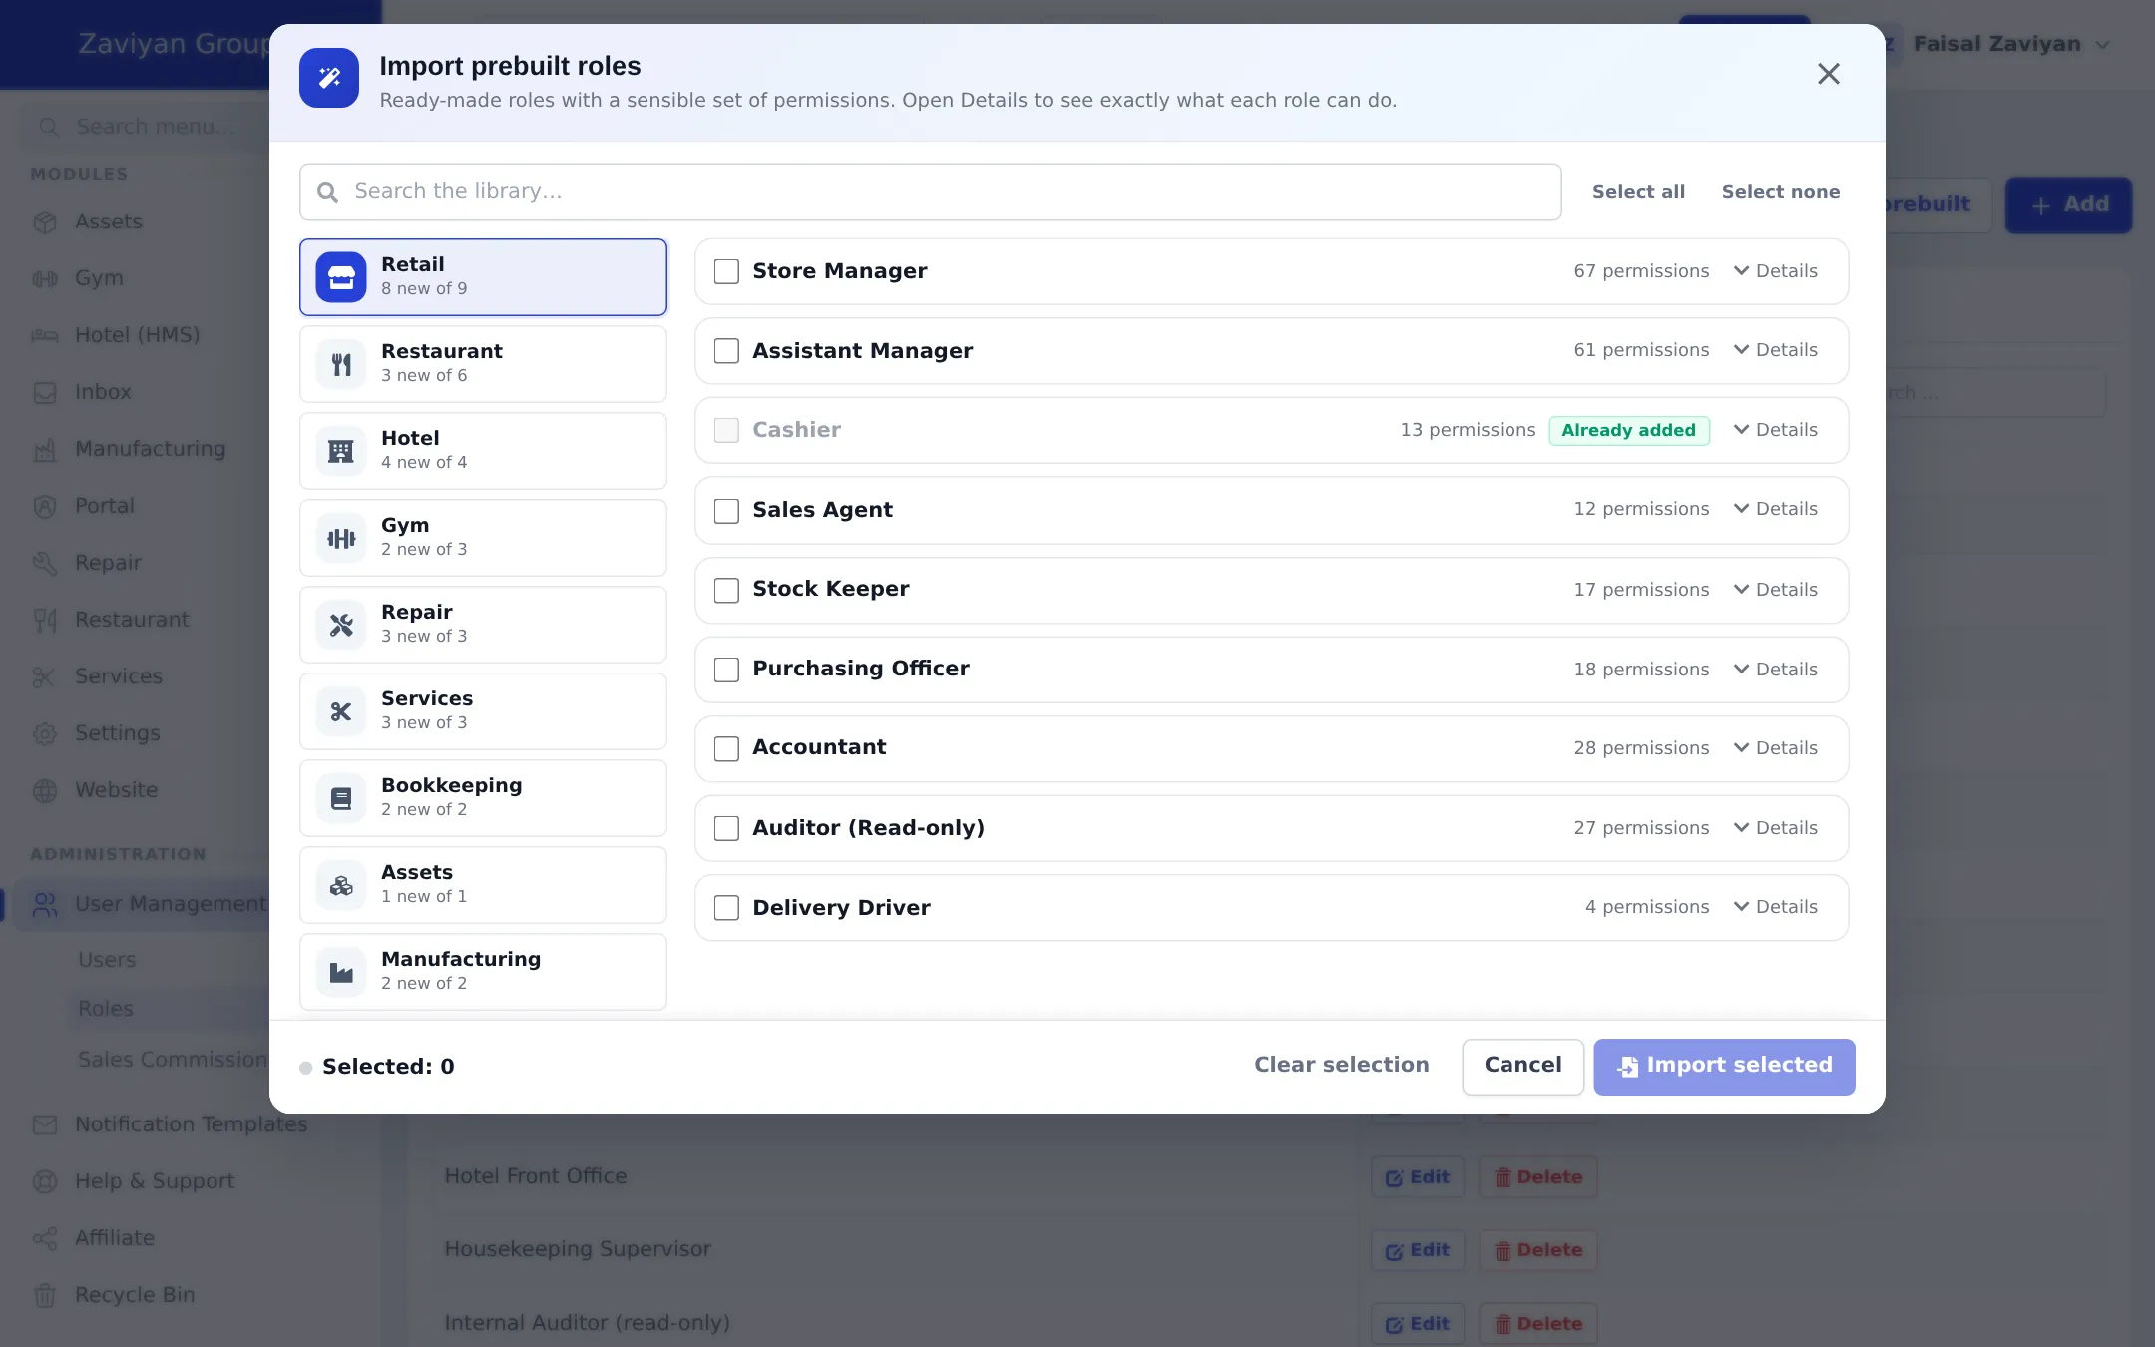Check the Assistant Manager checkbox
This screenshot has height=1347, width=2155.
[x=726, y=351]
